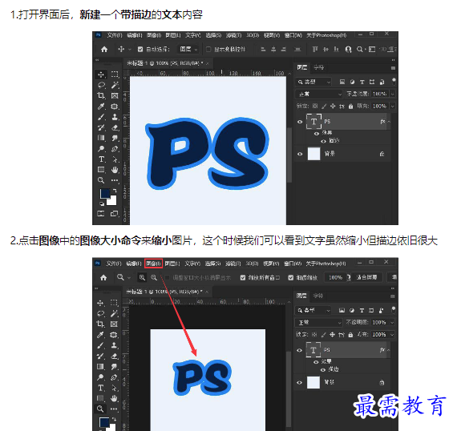This screenshot has height=431, width=453.
Task: Hide the background layer in the second screenshot
Action: (x=299, y=382)
